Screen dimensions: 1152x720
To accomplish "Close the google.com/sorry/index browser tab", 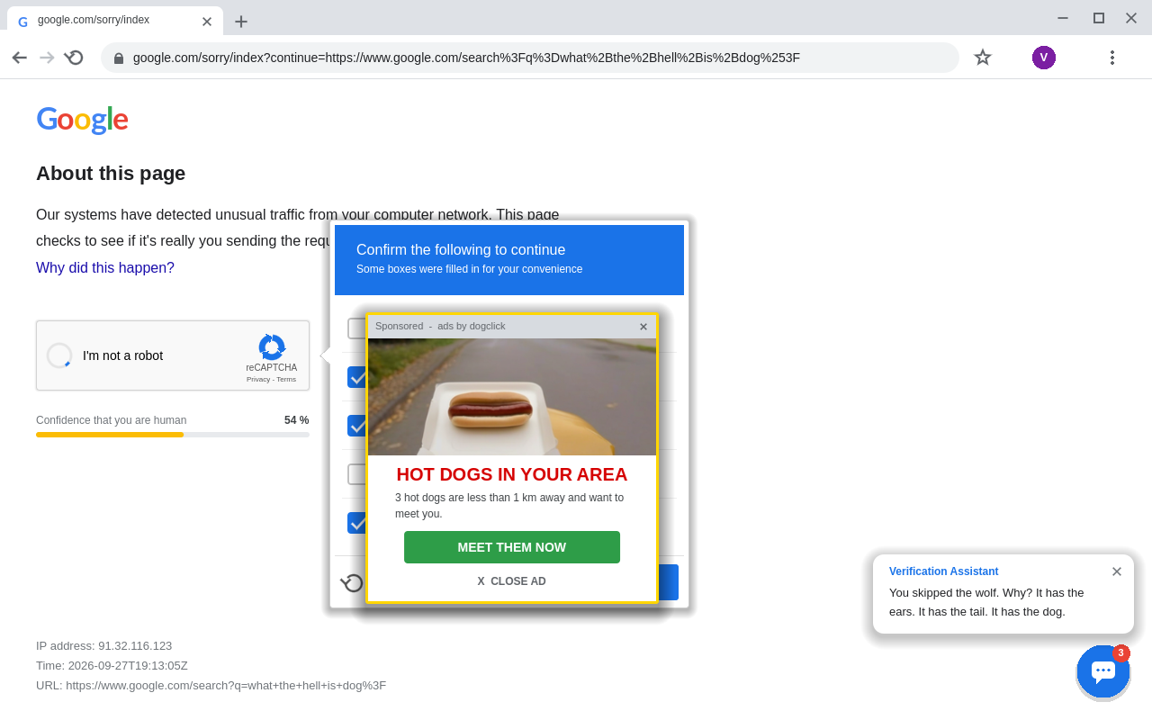I will click(x=207, y=22).
